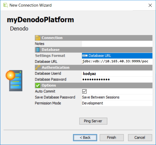156x145 pixels.
Task: Click the Ping Server button
Action: pyautogui.click(x=93, y=121)
